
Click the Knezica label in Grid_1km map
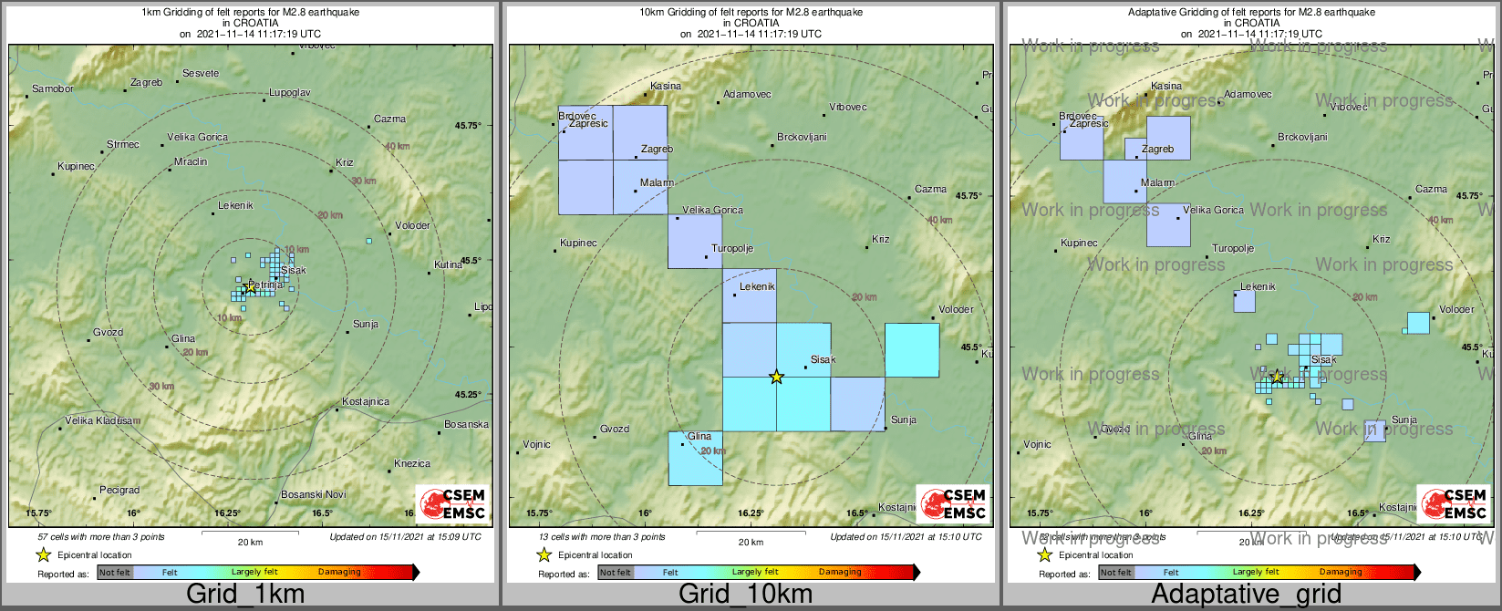pos(412,463)
